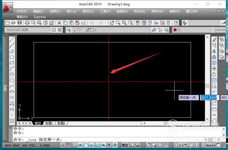Viewport: 228px width, 150px height.
Task: Toggle Lineweight display in status bar
Action: point(109,145)
